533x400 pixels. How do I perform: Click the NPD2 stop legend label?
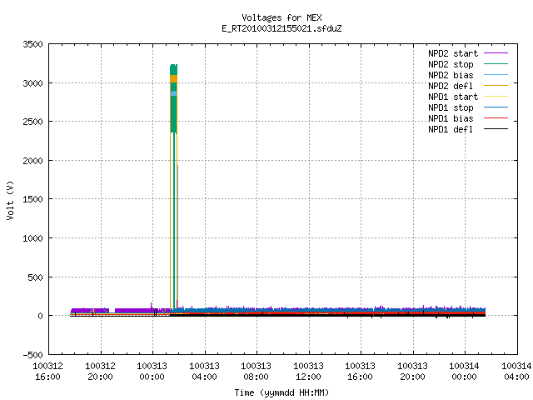pyautogui.click(x=451, y=64)
